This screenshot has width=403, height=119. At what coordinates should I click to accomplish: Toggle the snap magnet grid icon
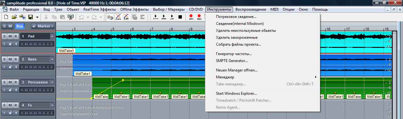[110, 17]
